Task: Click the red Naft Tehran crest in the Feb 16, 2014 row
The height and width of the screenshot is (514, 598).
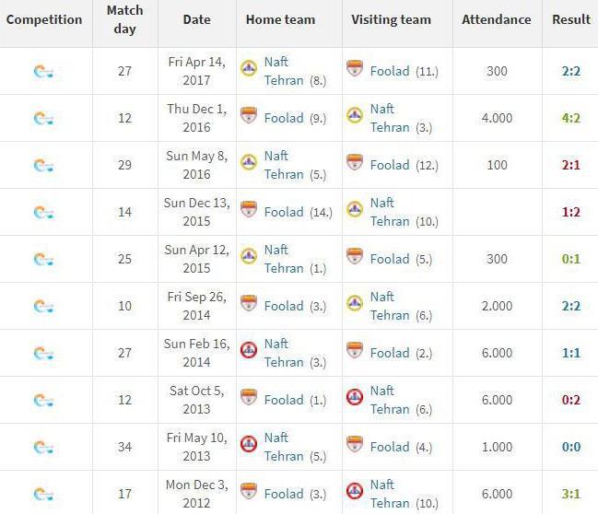Action: 249,350
